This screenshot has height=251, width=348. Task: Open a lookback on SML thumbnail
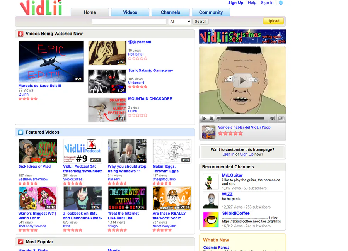point(83,198)
